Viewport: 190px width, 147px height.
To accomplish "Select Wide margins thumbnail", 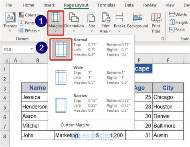I will (61, 77).
